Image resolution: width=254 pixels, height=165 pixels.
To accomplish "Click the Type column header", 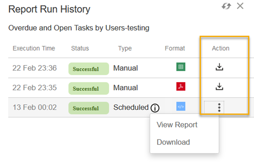I will point(125,48).
